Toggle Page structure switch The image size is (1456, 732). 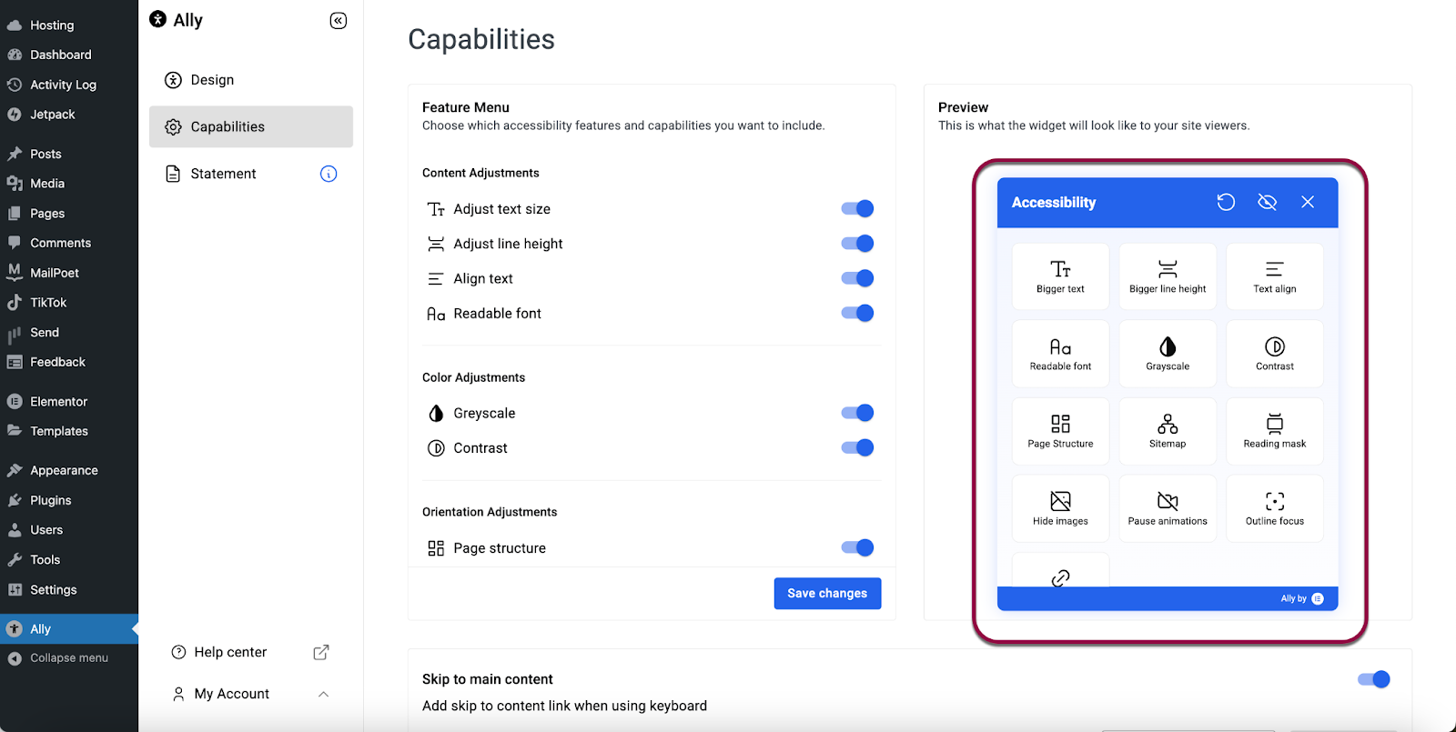(x=857, y=547)
